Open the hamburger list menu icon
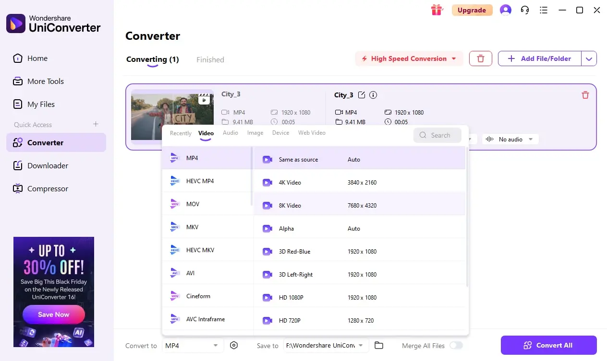Screen dimensions: 607x361 (x=544, y=10)
